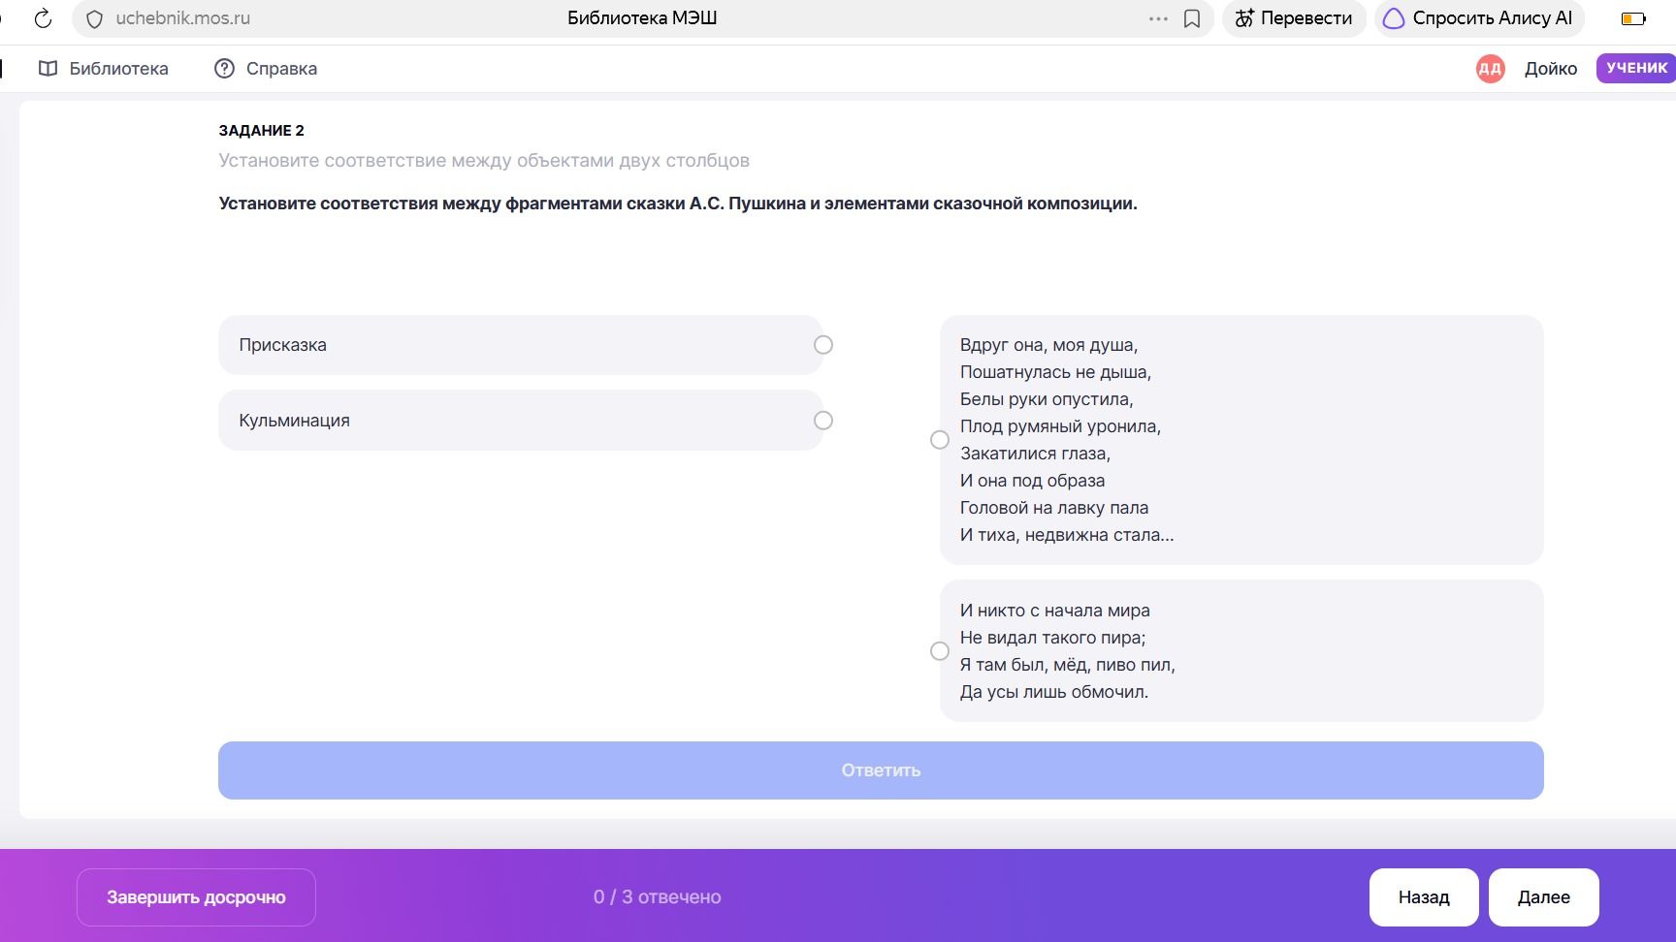
Task: Click the text 'Да усы лишь обмочил.'
Action: tap(1054, 692)
